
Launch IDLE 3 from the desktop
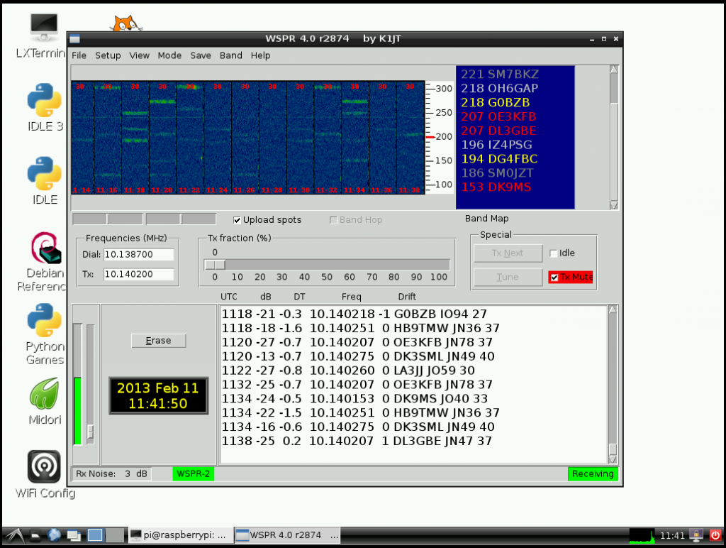point(43,99)
